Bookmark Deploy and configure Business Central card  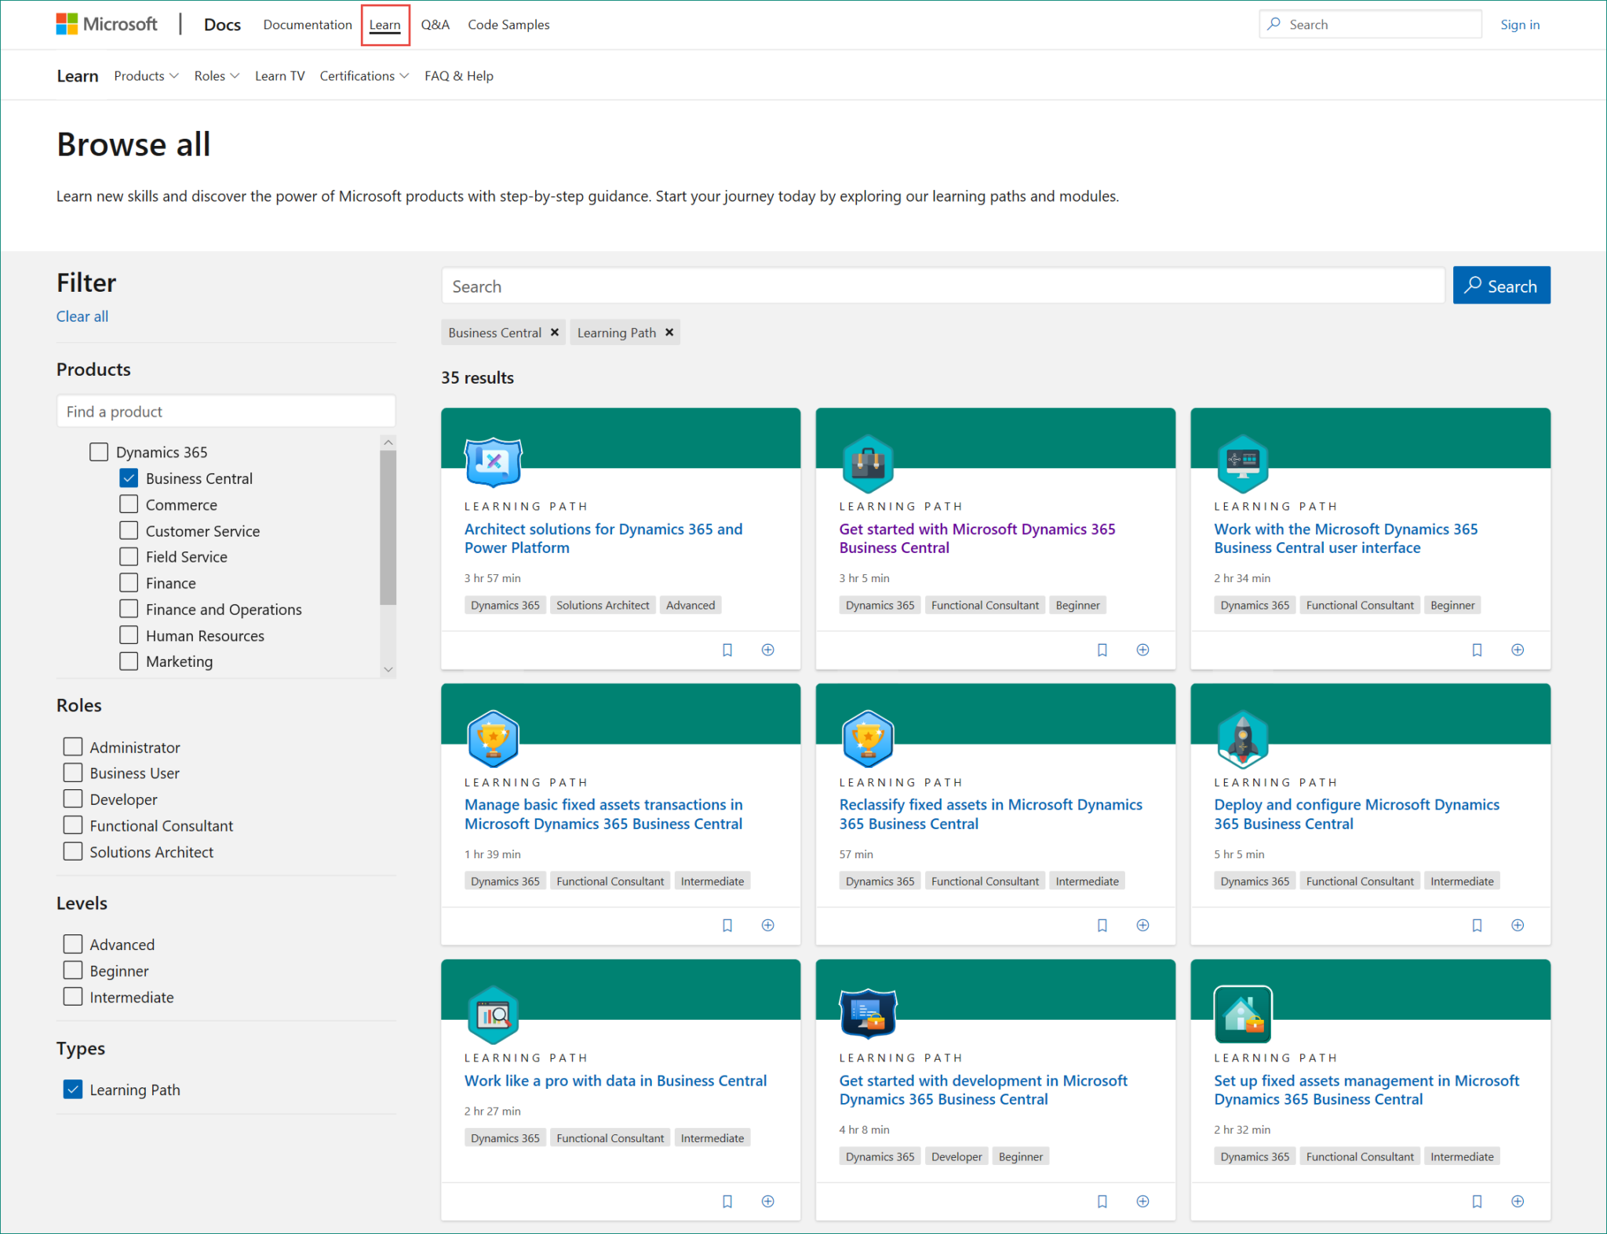click(x=1478, y=926)
